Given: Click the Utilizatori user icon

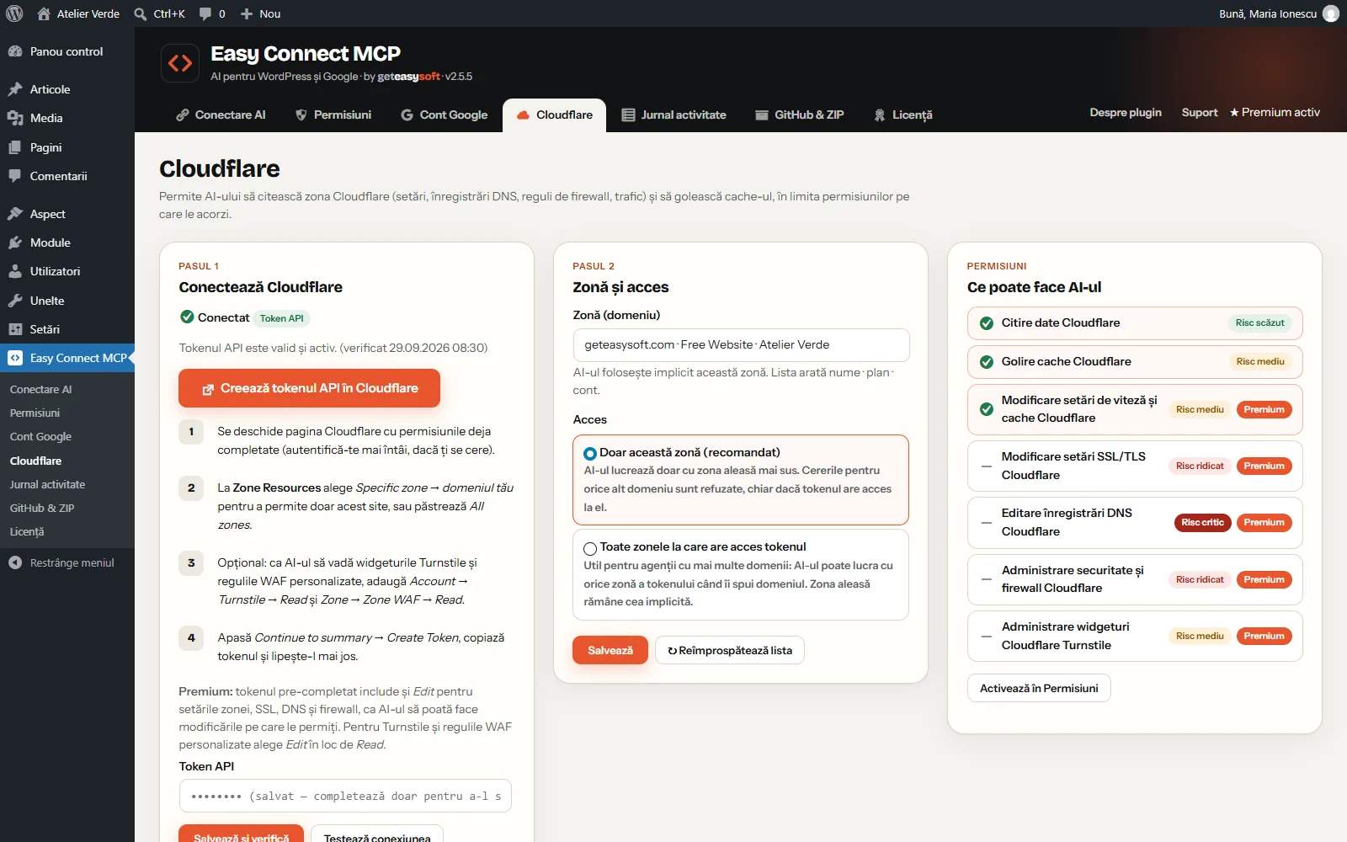Looking at the screenshot, I should pos(15,271).
